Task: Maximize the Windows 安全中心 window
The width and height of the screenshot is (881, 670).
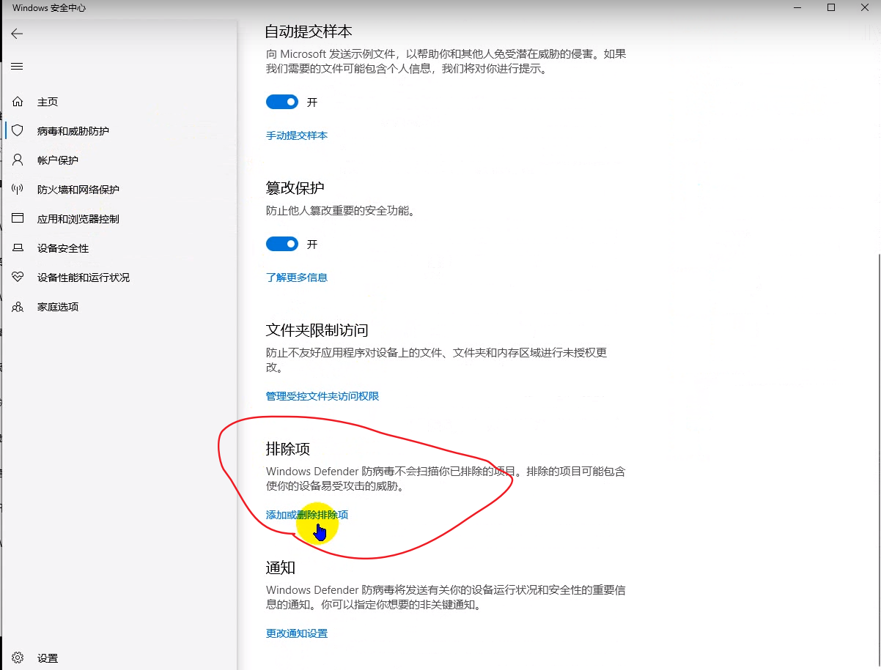Action: point(831,7)
